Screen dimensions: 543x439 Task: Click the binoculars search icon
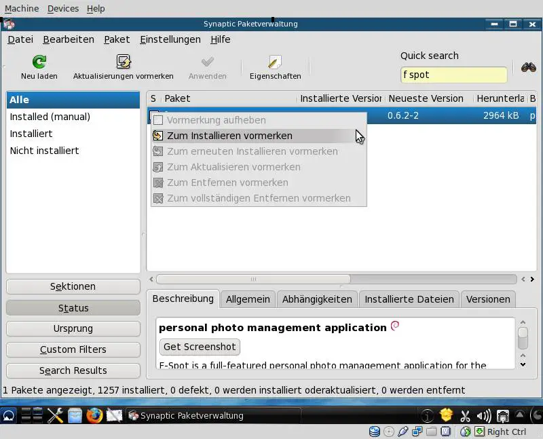pos(529,67)
